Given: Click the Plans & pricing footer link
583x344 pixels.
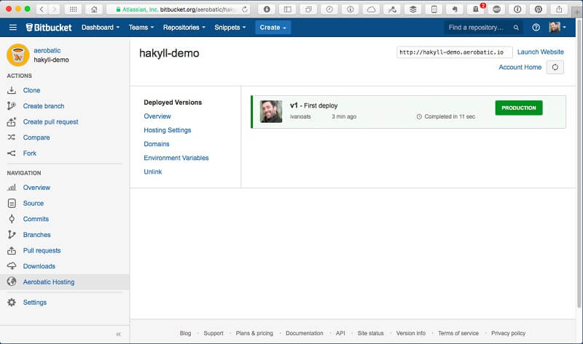Looking at the screenshot, I should (x=254, y=333).
